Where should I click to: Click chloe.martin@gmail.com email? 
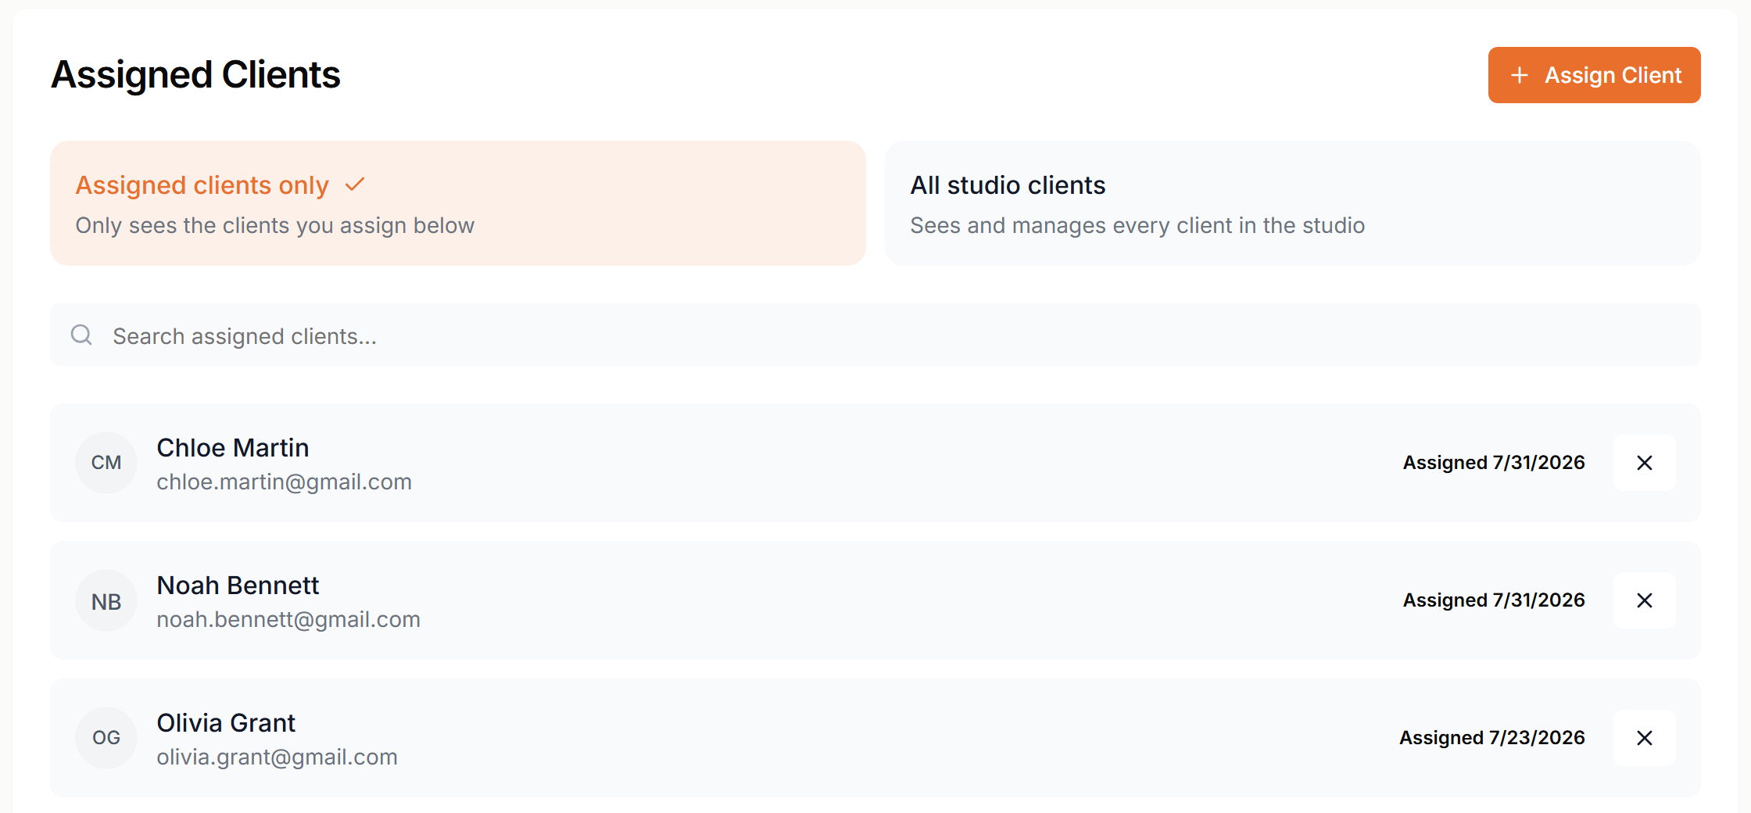coord(284,482)
